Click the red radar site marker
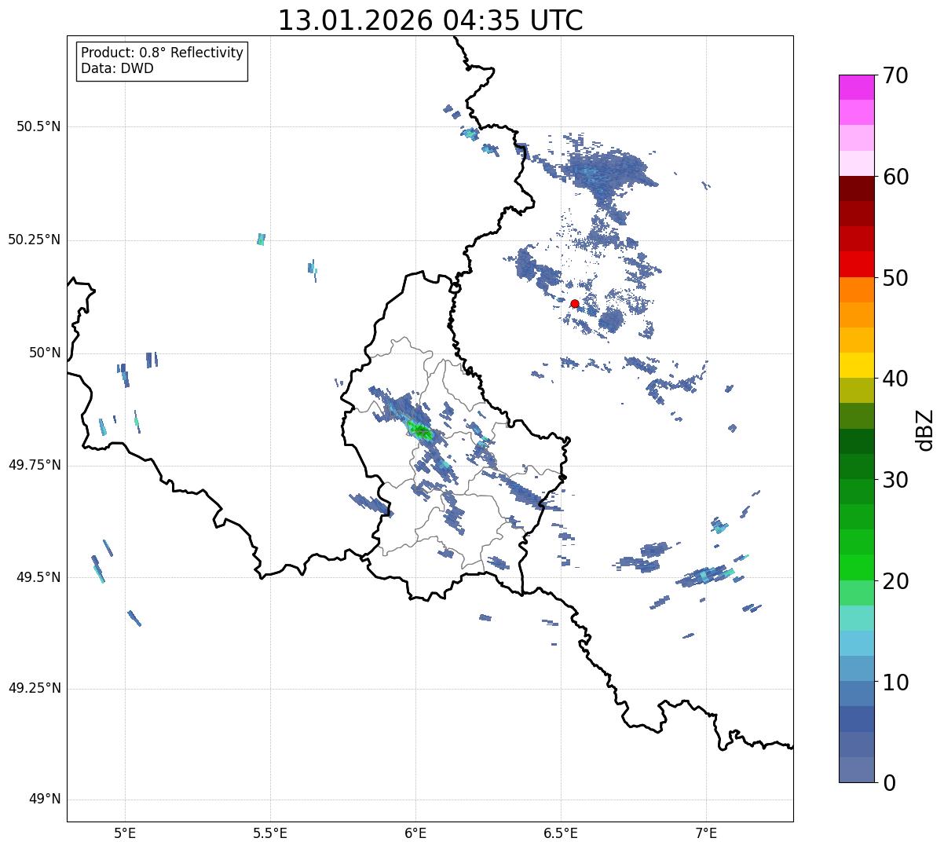This screenshot has height=849, width=944. pos(575,304)
